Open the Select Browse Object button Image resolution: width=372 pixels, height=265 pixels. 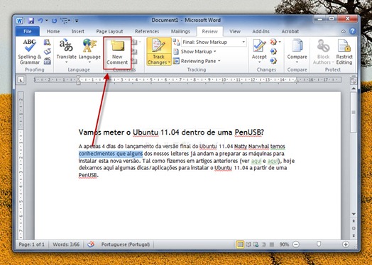[354, 228]
